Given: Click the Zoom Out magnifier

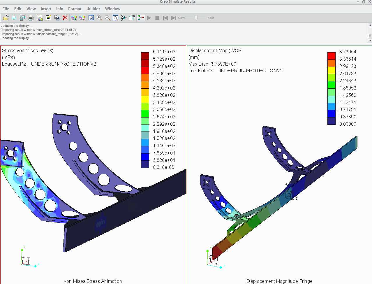Looking at the screenshot, I should click(x=107, y=18).
